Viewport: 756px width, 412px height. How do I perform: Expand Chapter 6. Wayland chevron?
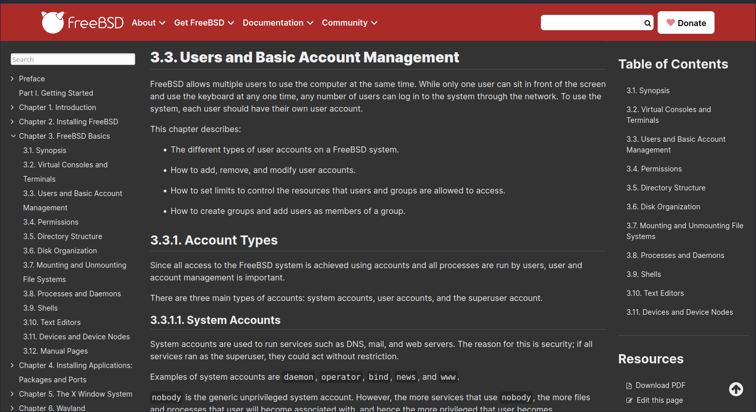coord(12,408)
